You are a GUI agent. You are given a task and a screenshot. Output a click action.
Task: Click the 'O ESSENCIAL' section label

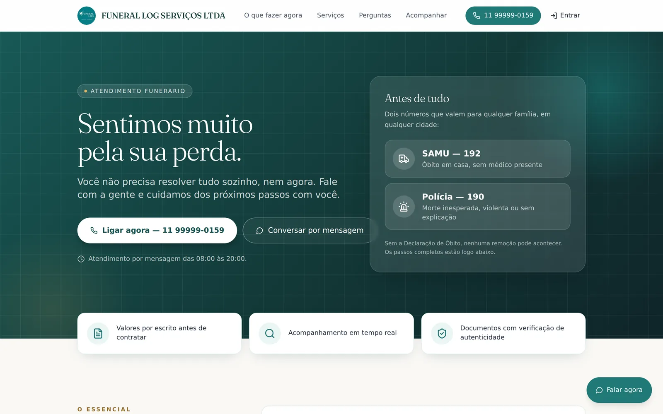point(104,409)
